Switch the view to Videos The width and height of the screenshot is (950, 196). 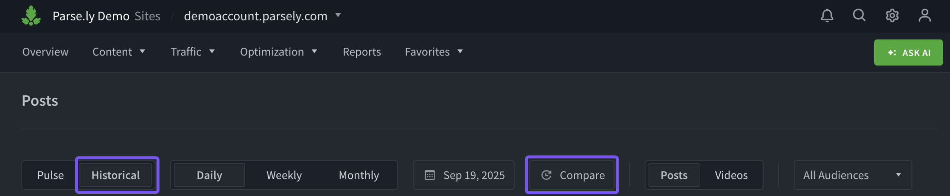pyautogui.click(x=731, y=175)
